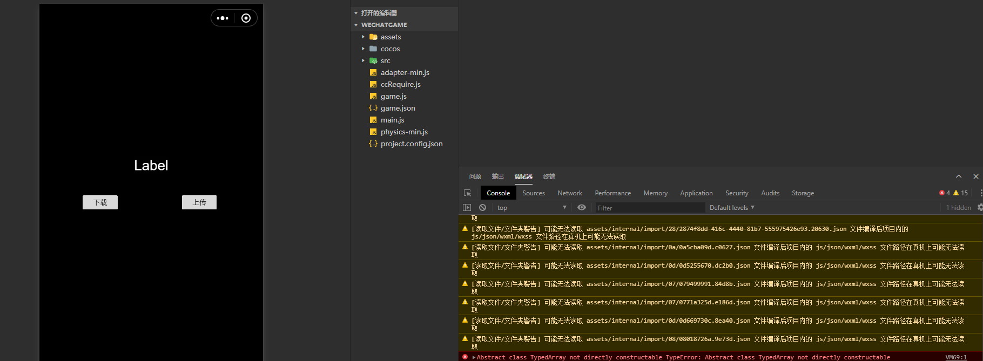Select the Application devtools tab
The height and width of the screenshot is (361, 983).
tap(696, 193)
